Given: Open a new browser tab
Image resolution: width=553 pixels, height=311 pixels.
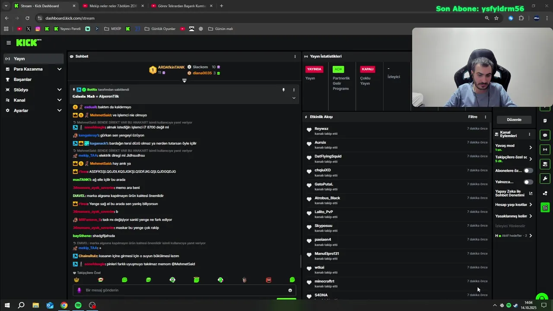Looking at the screenshot, I should [x=222, y=6].
